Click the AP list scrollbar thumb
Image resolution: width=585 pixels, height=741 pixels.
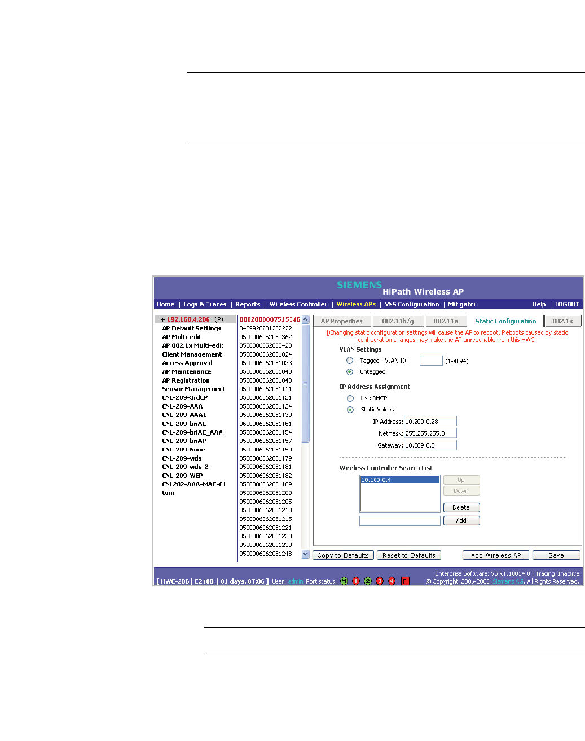[305, 383]
